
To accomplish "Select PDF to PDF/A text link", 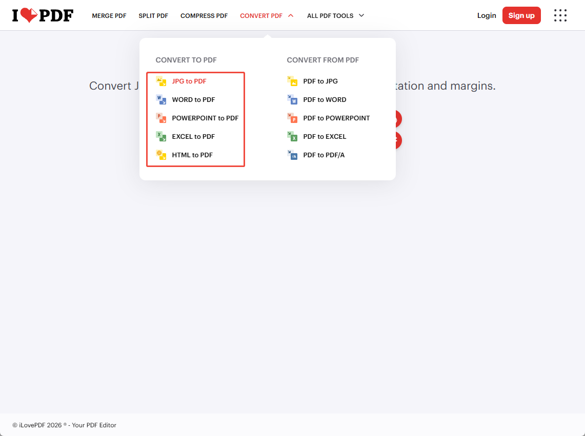I will 324,155.
